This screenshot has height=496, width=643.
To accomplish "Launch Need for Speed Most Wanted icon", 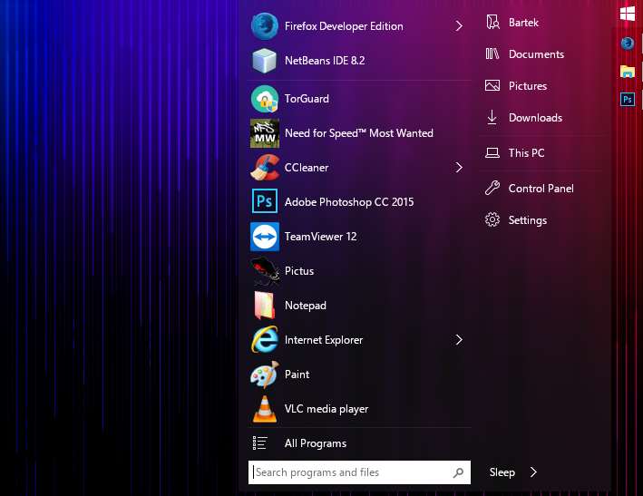I will click(264, 133).
